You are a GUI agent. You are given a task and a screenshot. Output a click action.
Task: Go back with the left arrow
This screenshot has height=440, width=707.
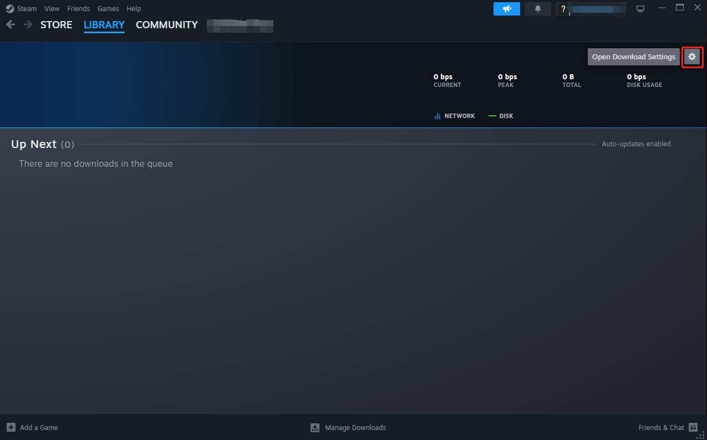coord(11,25)
